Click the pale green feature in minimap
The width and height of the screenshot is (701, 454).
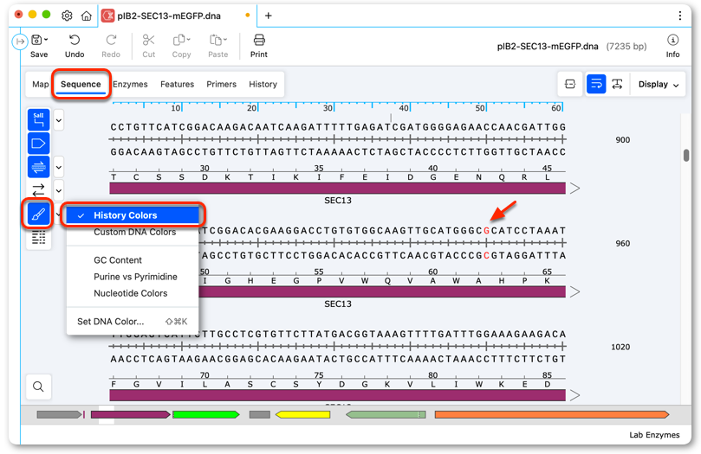coord(386,415)
